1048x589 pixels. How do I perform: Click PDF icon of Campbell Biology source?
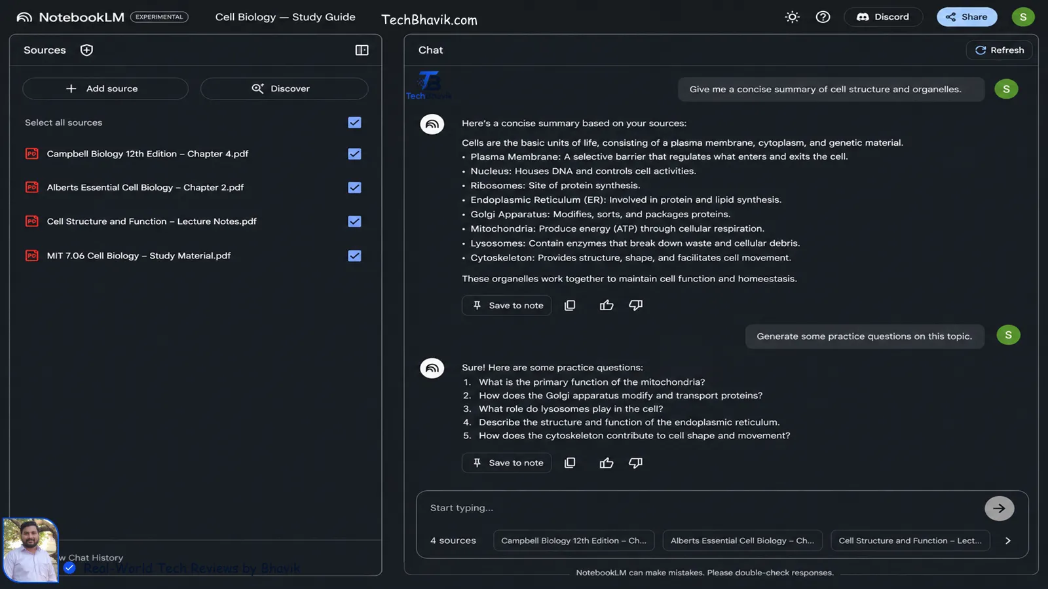point(31,154)
